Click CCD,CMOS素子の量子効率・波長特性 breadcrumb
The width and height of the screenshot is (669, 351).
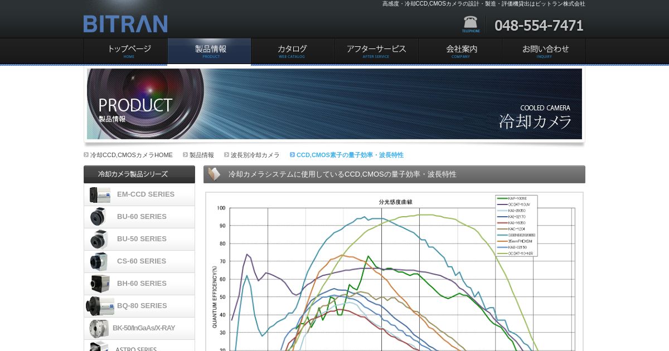[350, 155]
